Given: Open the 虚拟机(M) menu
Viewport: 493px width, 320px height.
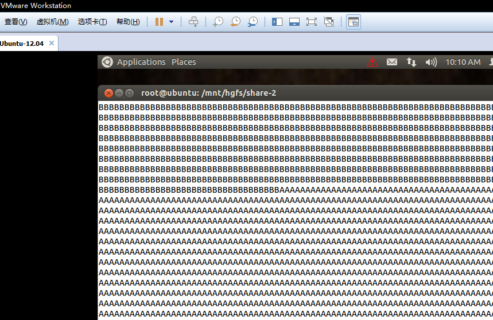Looking at the screenshot, I should coord(52,22).
